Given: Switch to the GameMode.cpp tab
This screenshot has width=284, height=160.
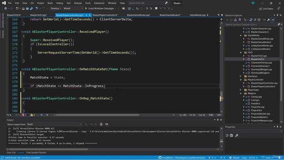Looking at the screenshot, I should tap(197, 15).
